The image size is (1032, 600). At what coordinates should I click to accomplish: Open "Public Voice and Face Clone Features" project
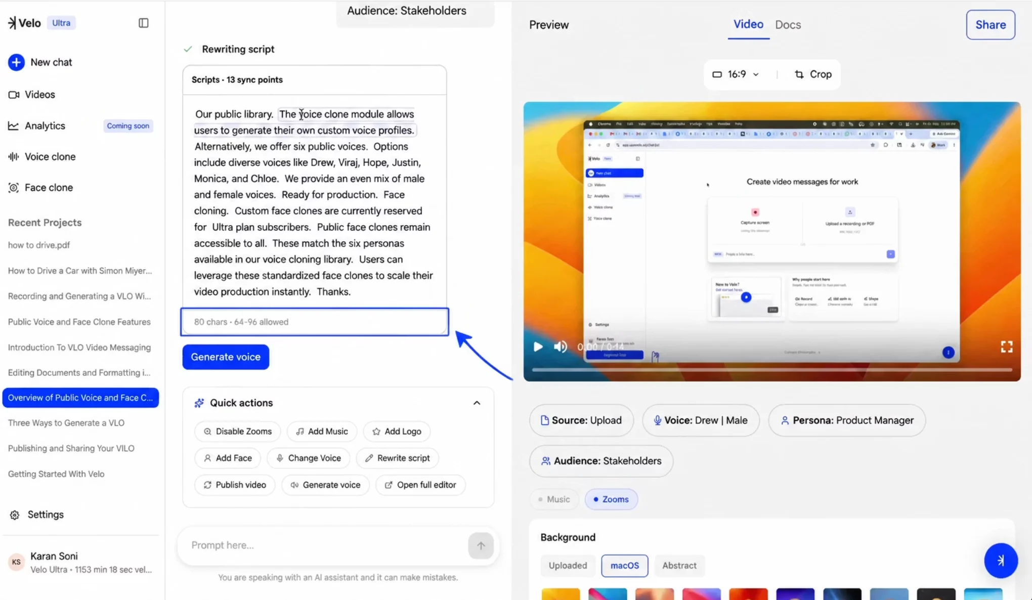(x=79, y=322)
